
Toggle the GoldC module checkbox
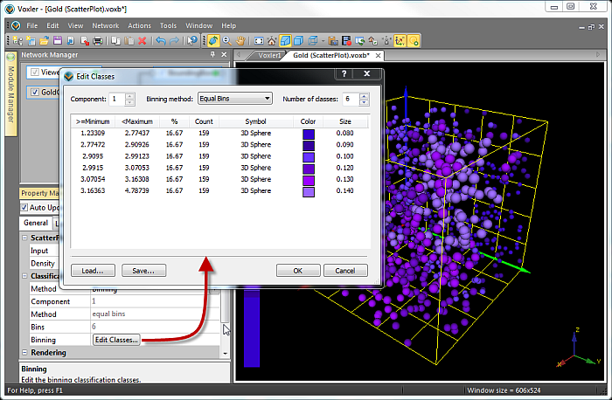[35, 92]
